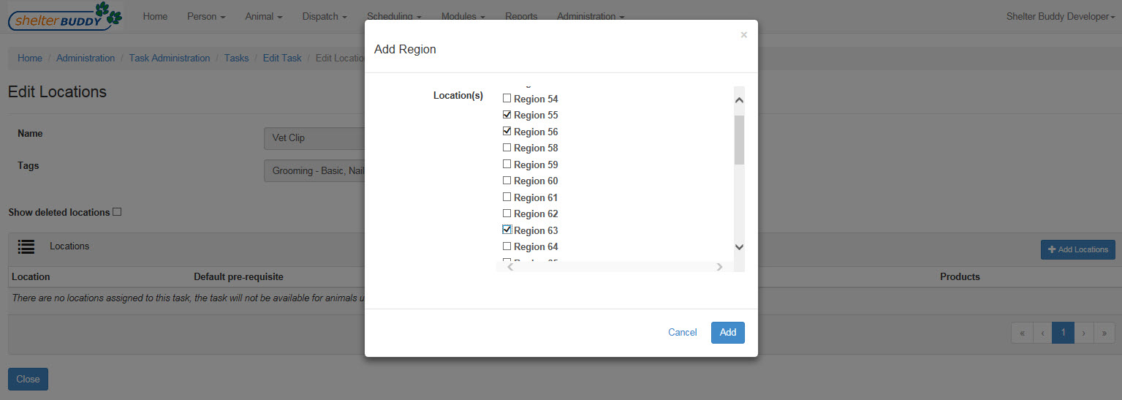Expand the Dispatch dropdown menu

coord(325,16)
